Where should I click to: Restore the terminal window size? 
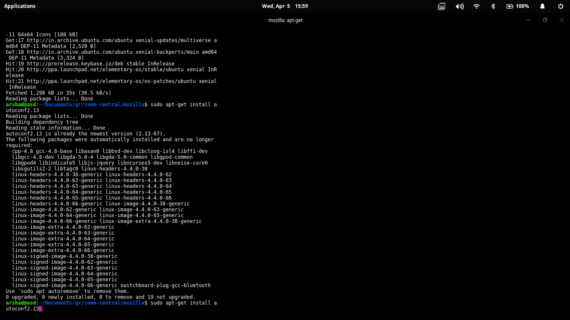pos(545,20)
